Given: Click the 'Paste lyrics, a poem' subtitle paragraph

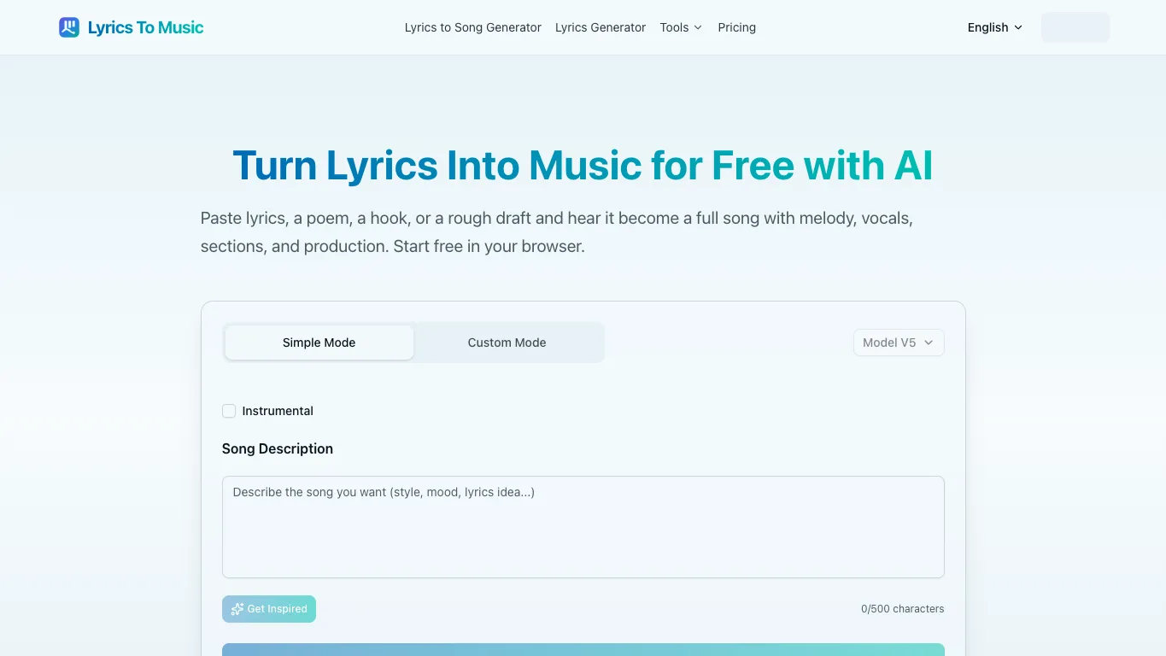Looking at the screenshot, I should [557, 231].
